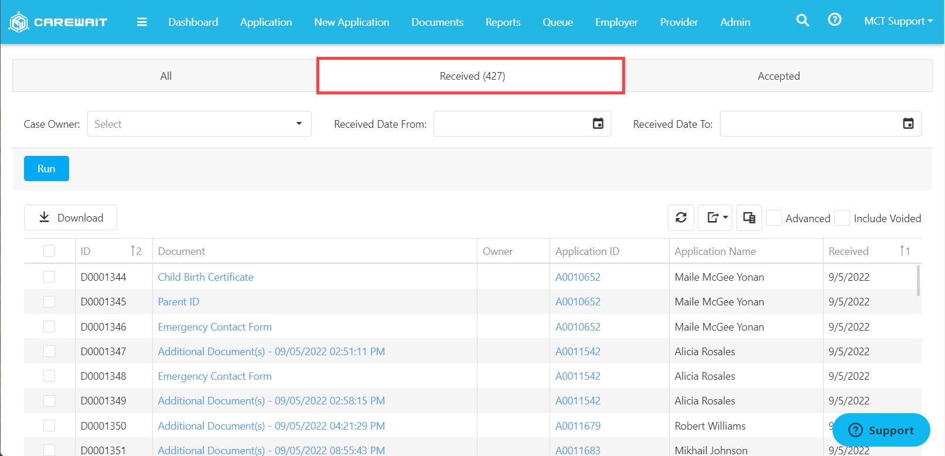Click the column chooser icon
The height and width of the screenshot is (456, 945).
(749, 218)
